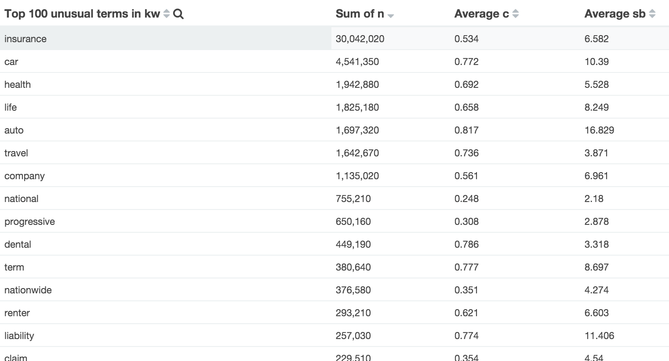Viewport: 669px width, 361px height.
Task: Click sort arrows next to terms column
Action: pyautogui.click(x=167, y=14)
